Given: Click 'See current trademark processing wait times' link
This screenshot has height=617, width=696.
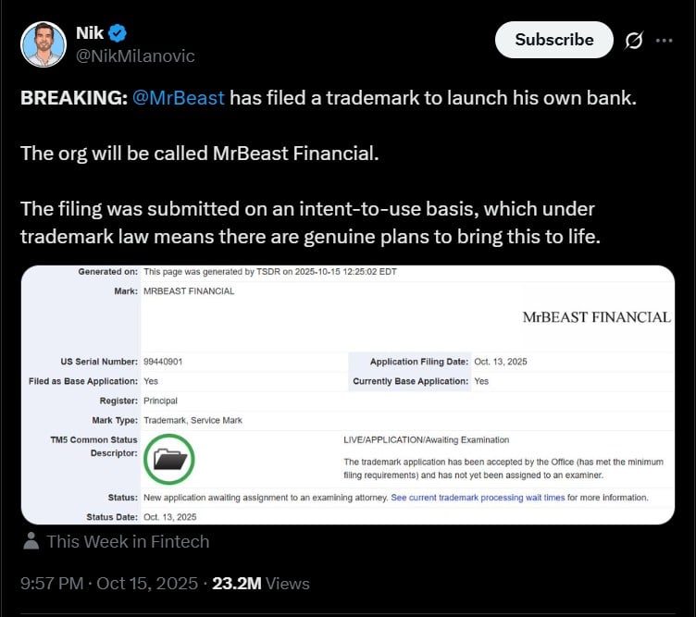Looking at the screenshot, I should [x=478, y=498].
